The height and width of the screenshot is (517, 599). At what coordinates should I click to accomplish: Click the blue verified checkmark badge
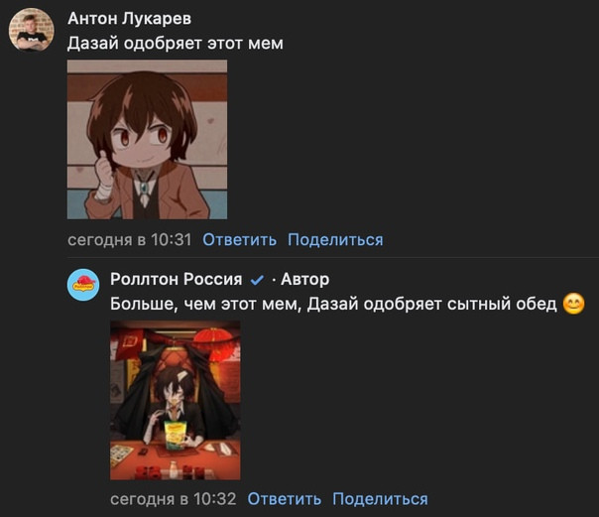257,280
